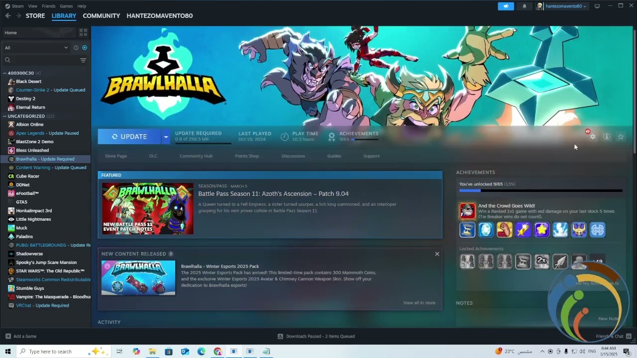Viewport: 637px width, 358px height.
Task: Launch File Explorer from taskbar
Action: pos(152,352)
